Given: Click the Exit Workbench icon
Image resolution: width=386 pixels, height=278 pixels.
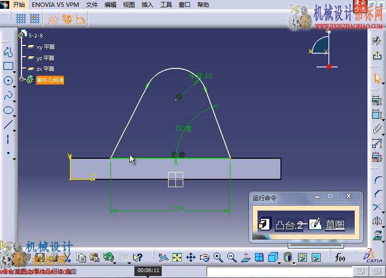Looking at the screenshot, I should 377,55.
